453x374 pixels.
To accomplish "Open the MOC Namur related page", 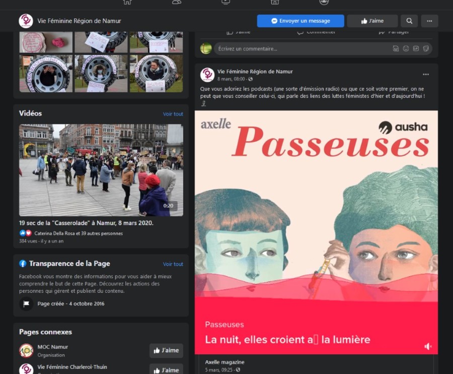I will (52, 347).
